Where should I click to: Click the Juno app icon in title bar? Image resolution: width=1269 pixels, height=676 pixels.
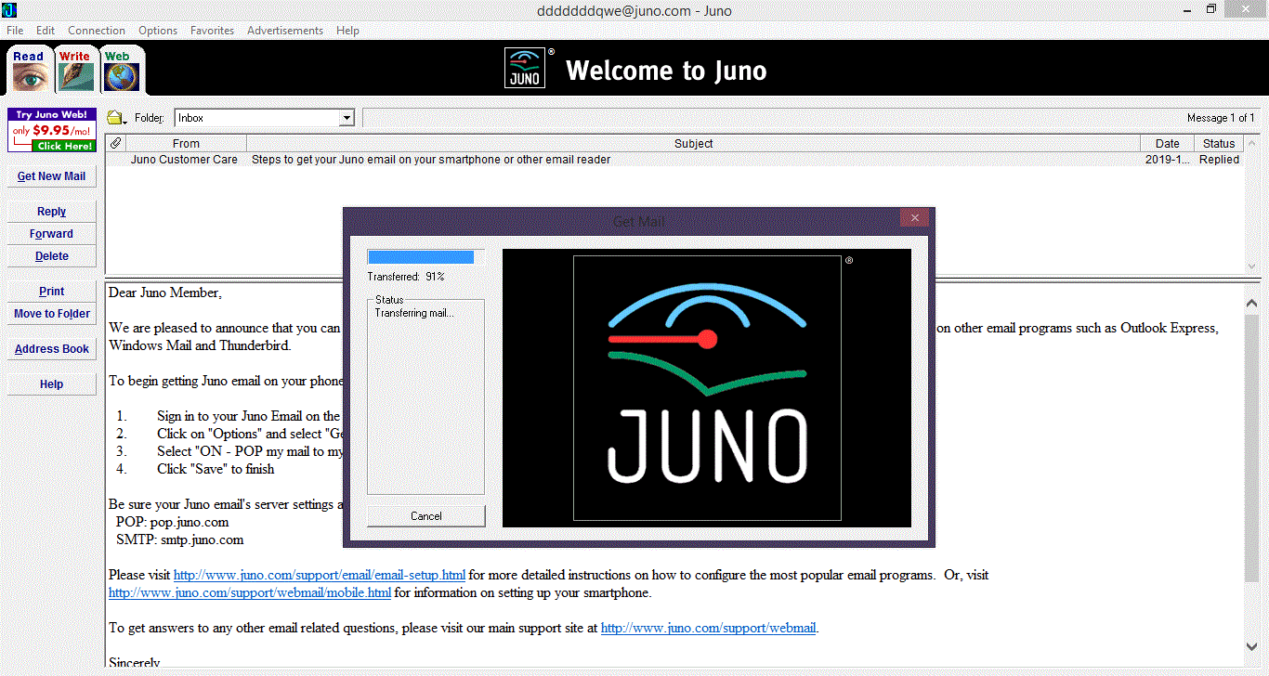click(9, 10)
